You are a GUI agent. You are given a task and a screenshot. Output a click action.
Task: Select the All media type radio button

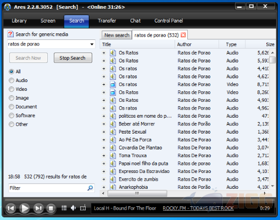click(12, 72)
